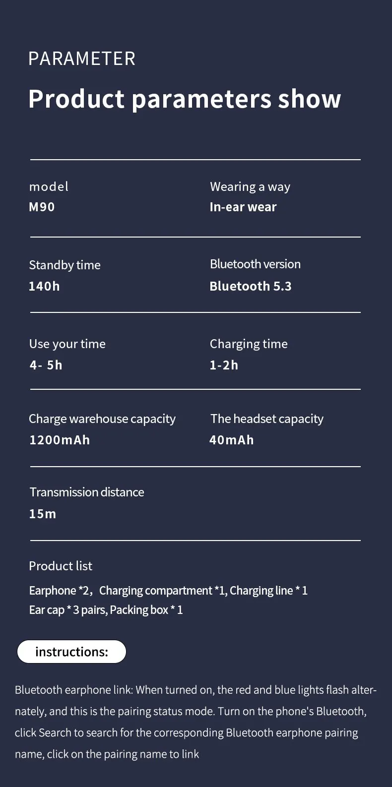392x787 pixels.
Task: Click the model M90 value
Action: point(42,207)
